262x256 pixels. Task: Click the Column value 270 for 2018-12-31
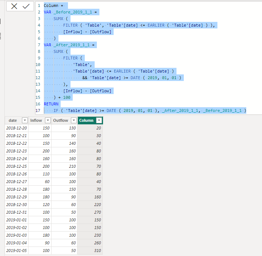tap(90, 212)
